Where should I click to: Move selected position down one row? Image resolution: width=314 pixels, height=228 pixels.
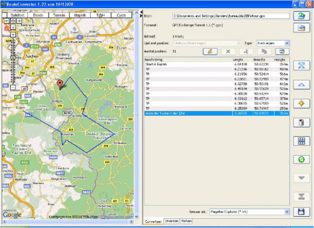pos(301,178)
